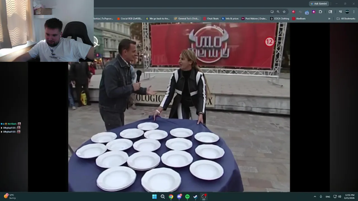Switch to Google Chrome in the taskbar
The width and height of the screenshot is (358, 201).
click(171, 197)
